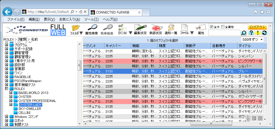This screenshot has width=275, height=129.
Task: Click the full-text search input field
Action: click(x=224, y=33)
